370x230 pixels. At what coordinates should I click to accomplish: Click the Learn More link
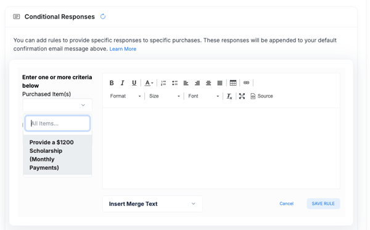[123, 49]
